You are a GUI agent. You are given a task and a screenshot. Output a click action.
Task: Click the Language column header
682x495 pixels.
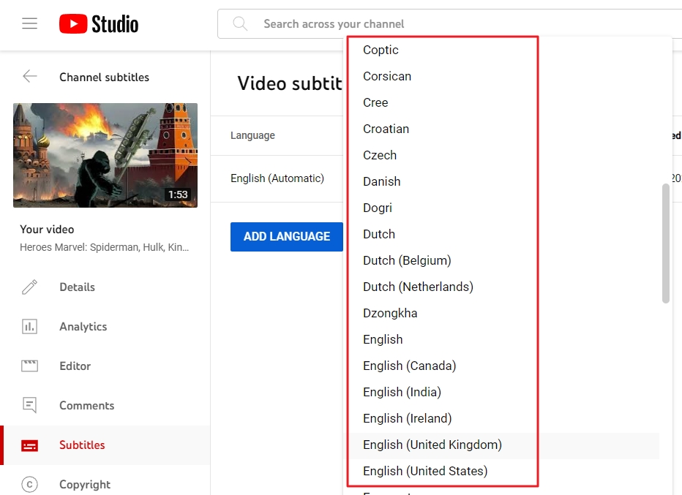coord(252,135)
